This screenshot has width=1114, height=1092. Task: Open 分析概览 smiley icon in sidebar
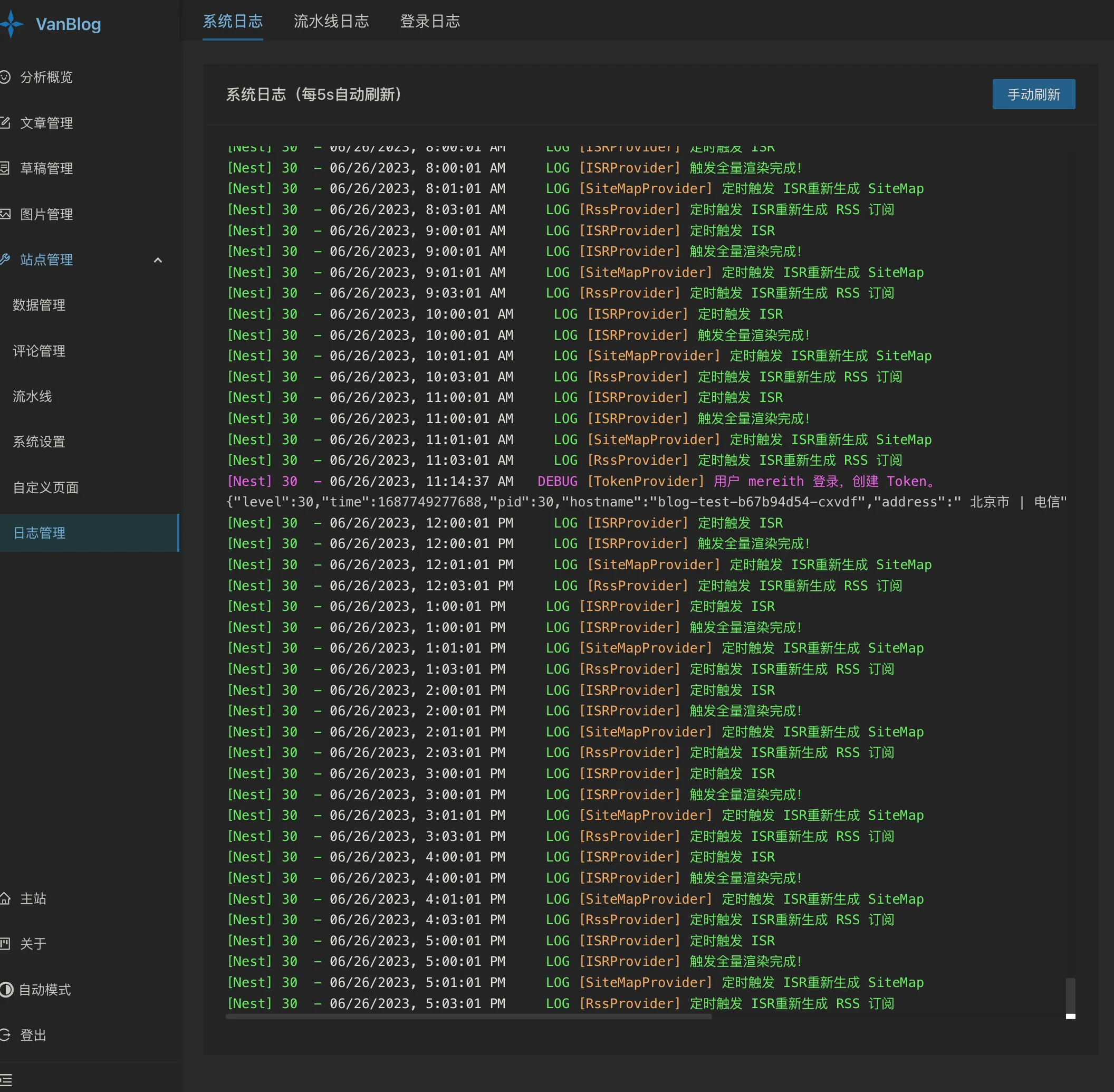pos(6,77)
